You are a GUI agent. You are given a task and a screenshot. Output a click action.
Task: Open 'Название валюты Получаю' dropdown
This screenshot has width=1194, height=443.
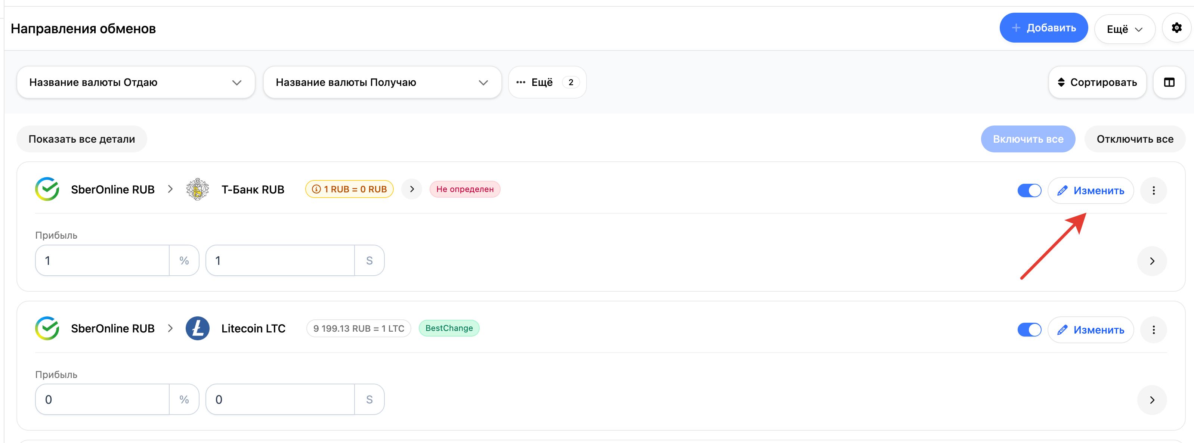pos(382,83)
